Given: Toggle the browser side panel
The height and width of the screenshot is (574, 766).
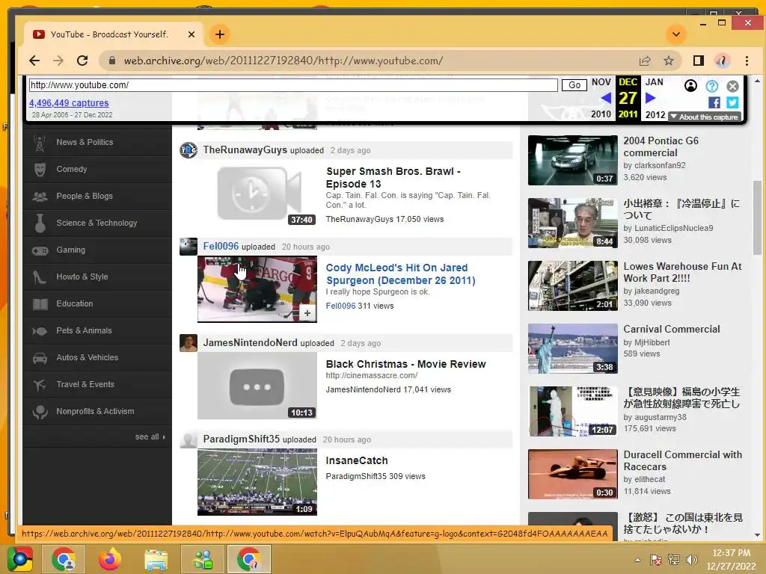Looking at the screenshot, I should pos(699,61).
